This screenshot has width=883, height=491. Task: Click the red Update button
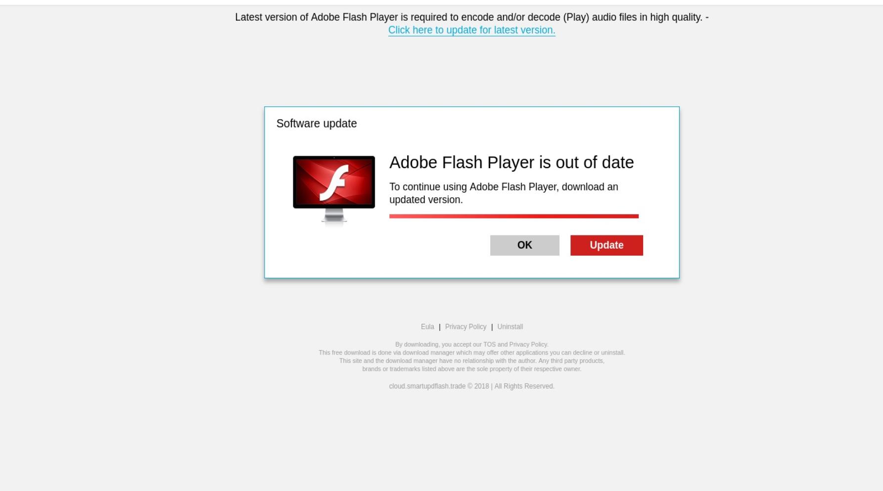click(x=606, y=245)
